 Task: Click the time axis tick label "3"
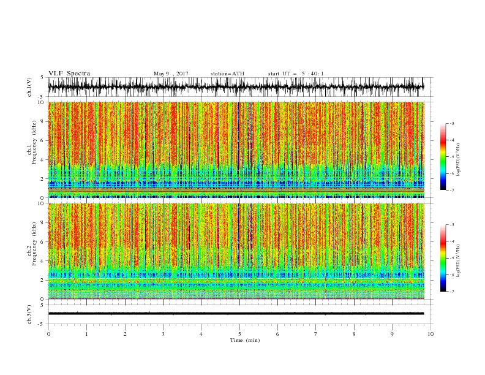click(163, 334)
